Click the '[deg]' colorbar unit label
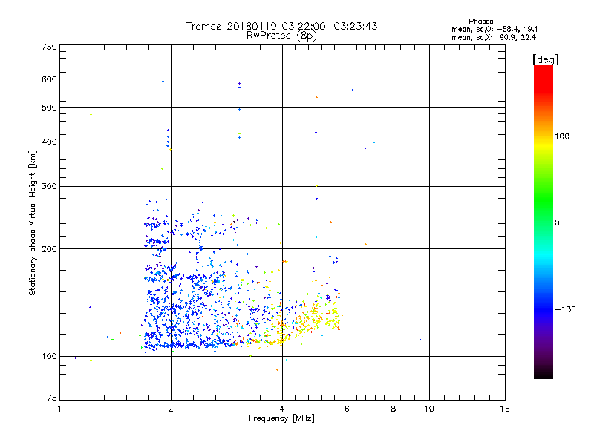The height and width of the screenshot is (445, 594). (x=545, y=59)
